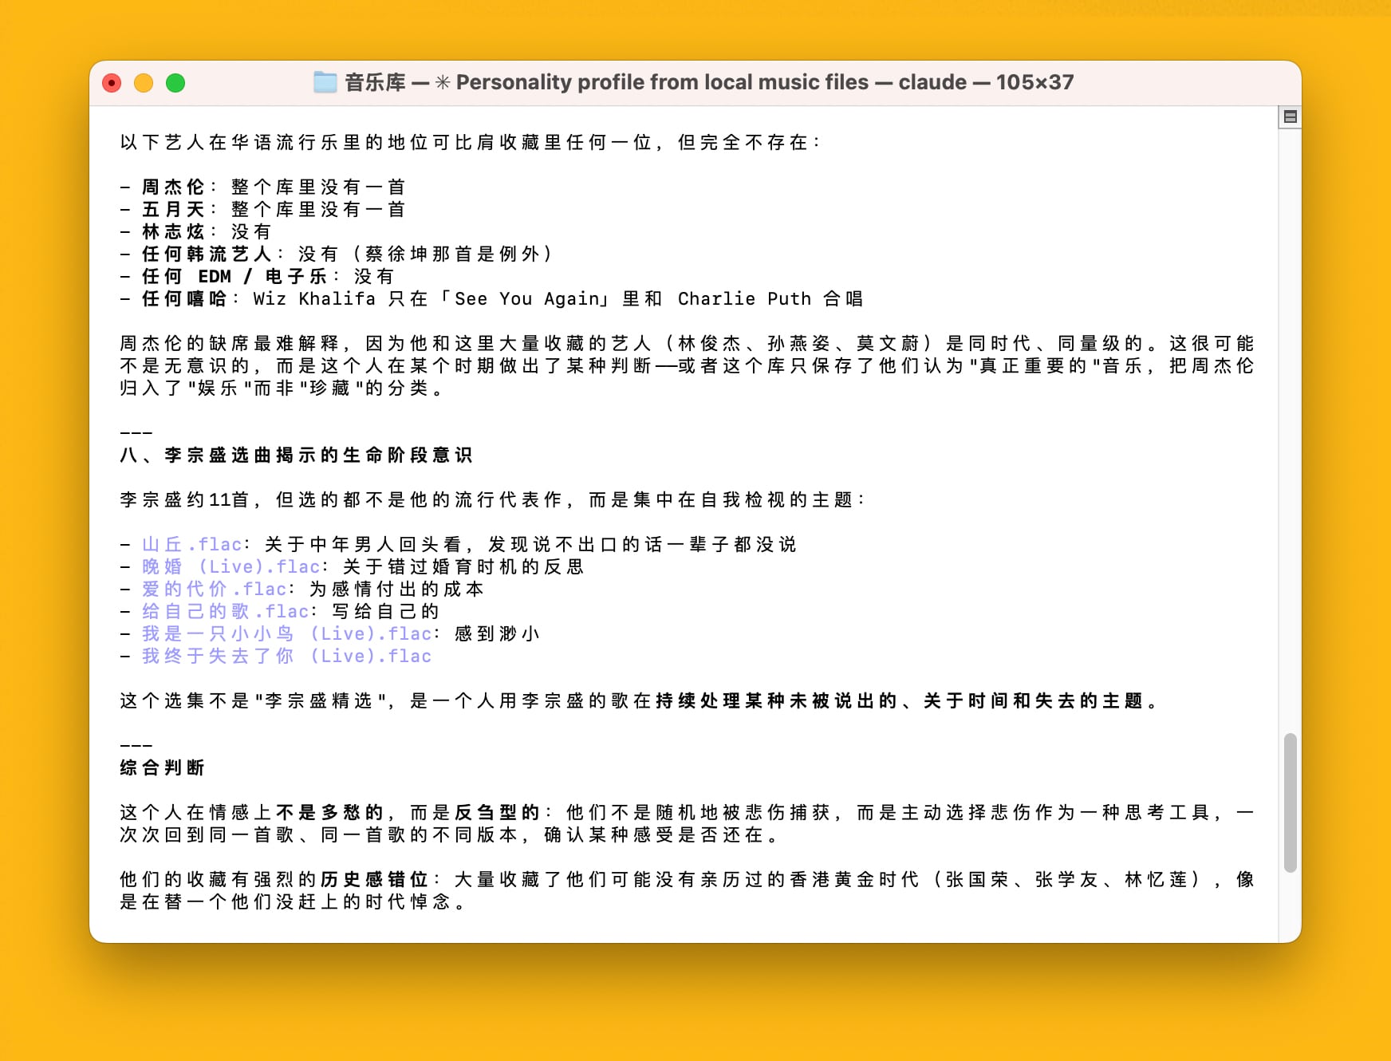Viewport: 1391px width, 1061px height.
Task: Click the text Charlie Puth 合唱
Action: [770, 298]
